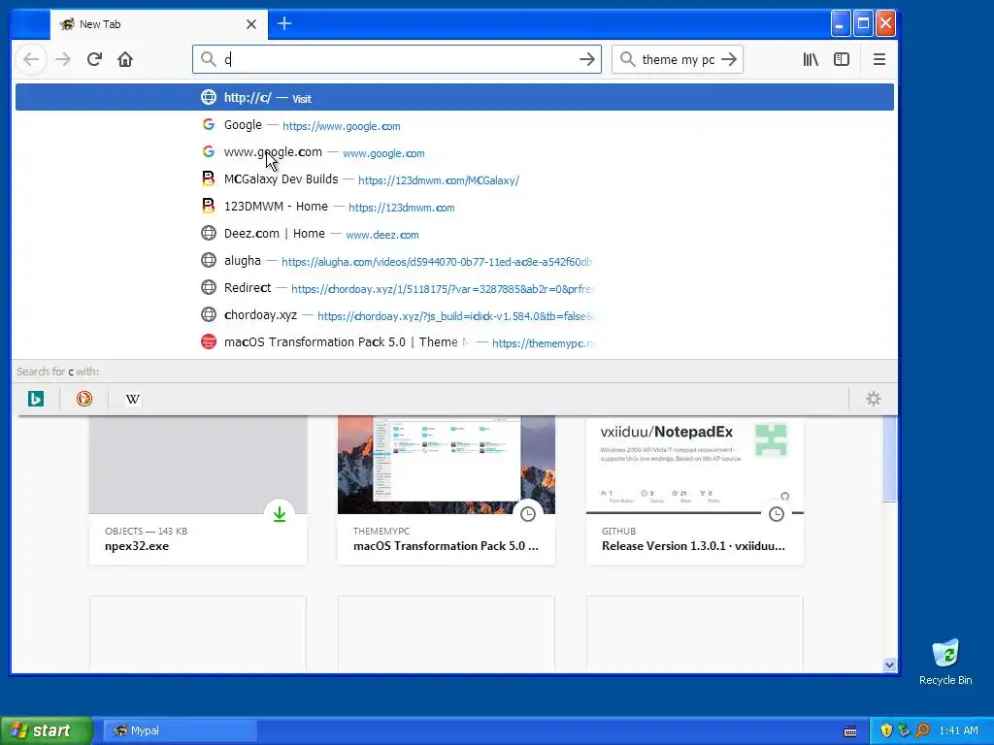Screen dimensions: 994x745
Task: Go back with the back arrow button
Action: 31,59
